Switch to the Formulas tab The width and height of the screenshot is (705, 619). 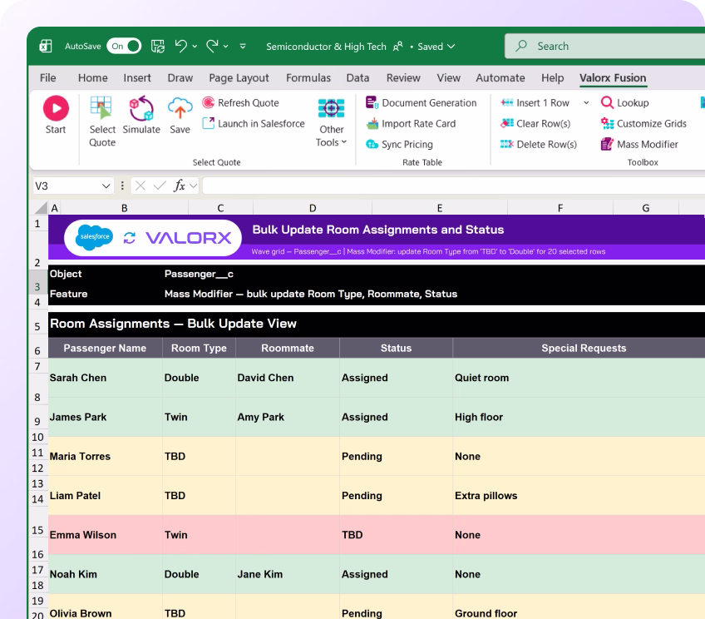pyautogui.click(x=308, y=78)
